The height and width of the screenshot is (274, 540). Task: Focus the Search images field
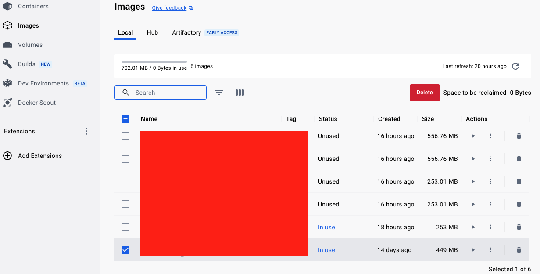click(x=161, y=93)
